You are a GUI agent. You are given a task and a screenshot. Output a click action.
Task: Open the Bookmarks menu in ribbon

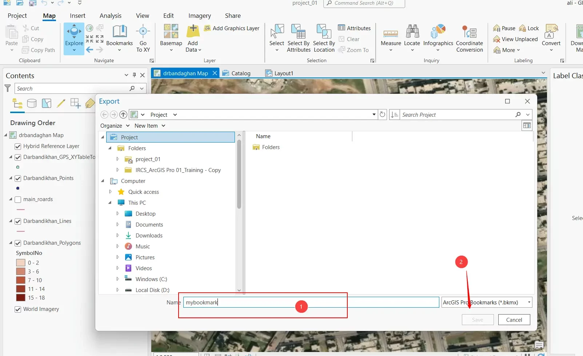[119, 38]
